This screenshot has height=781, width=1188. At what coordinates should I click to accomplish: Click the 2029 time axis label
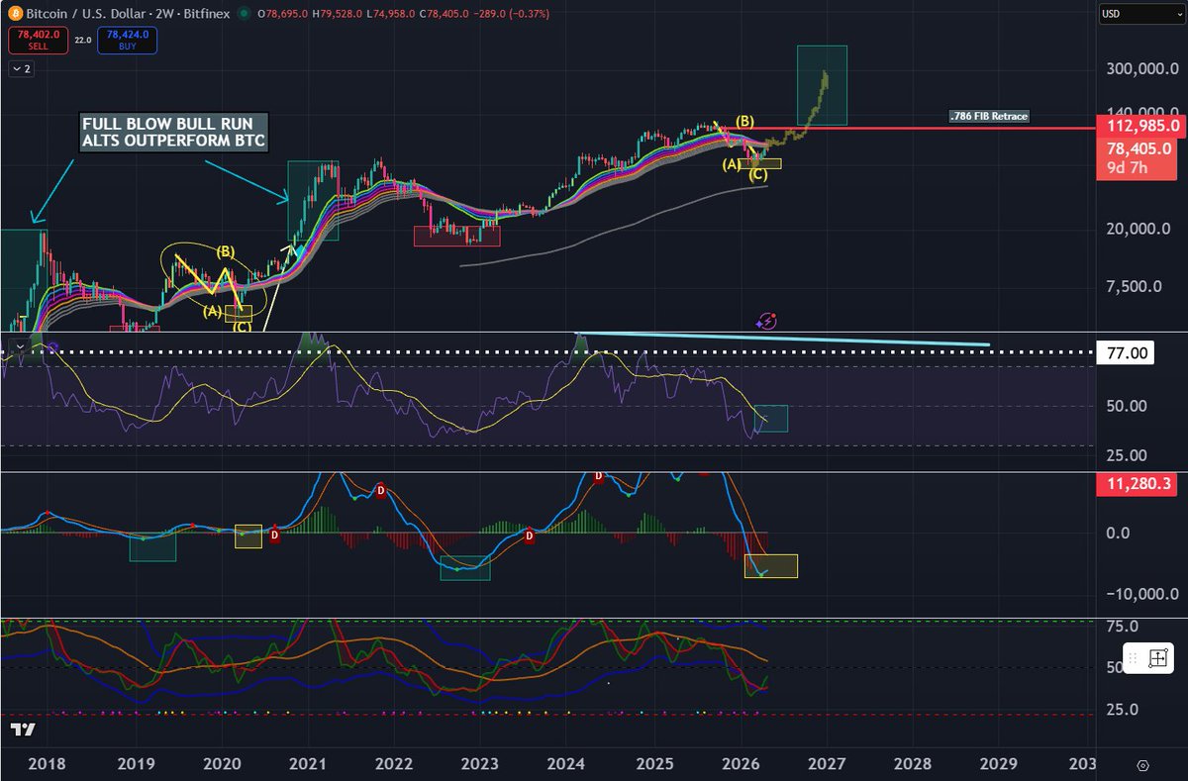pos(998,765)
